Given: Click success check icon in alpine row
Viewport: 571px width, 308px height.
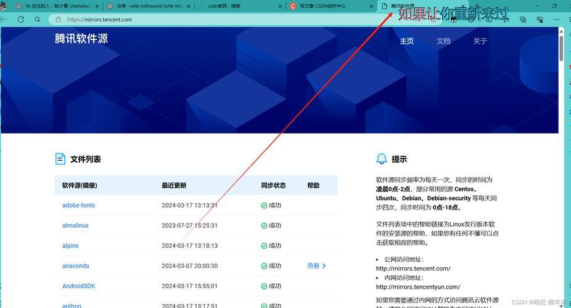Looking at the screenshot, I should 264,246.
